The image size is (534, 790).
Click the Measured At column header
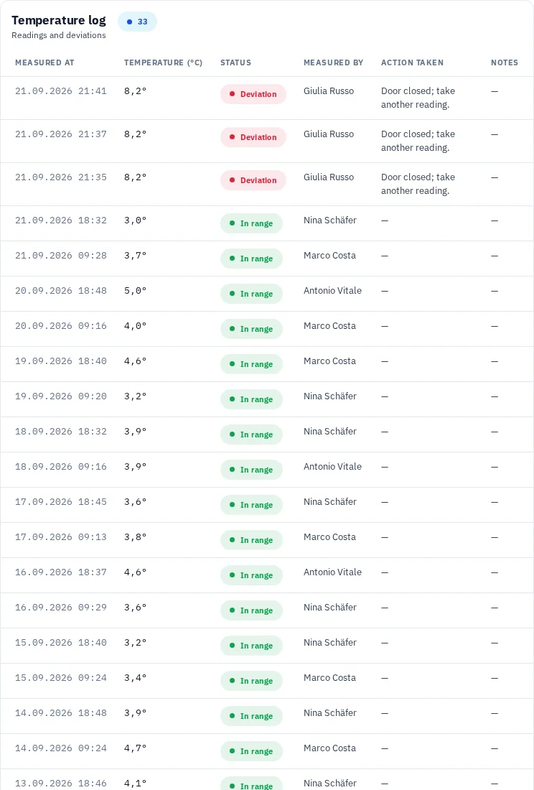point(44,62)
